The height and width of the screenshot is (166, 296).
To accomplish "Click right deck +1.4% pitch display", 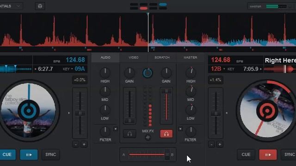I will [x=216, y=80].
